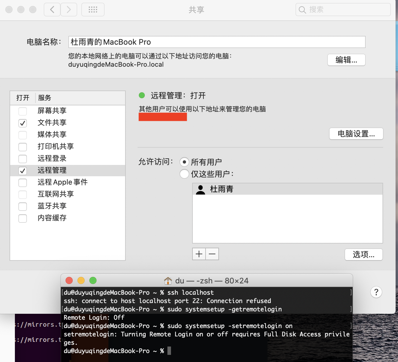Click into the 搜索 search field

[x=343, y=10]
